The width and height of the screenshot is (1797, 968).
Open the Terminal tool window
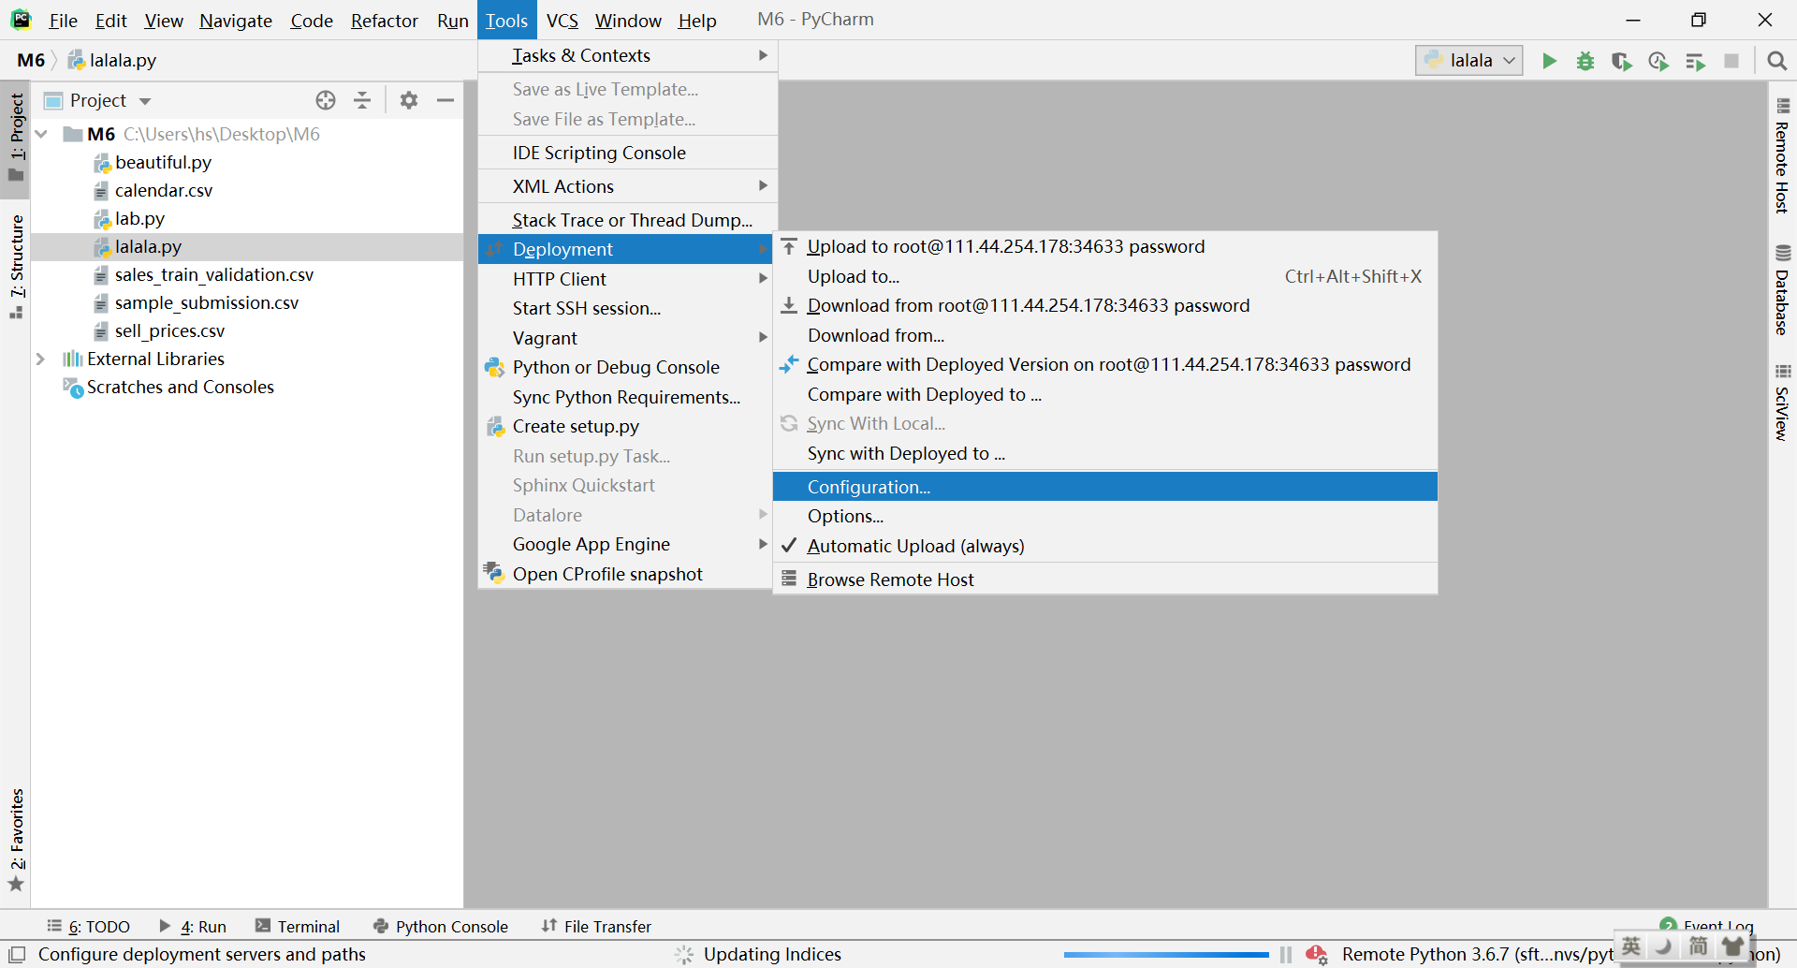(x=298, y=926)
